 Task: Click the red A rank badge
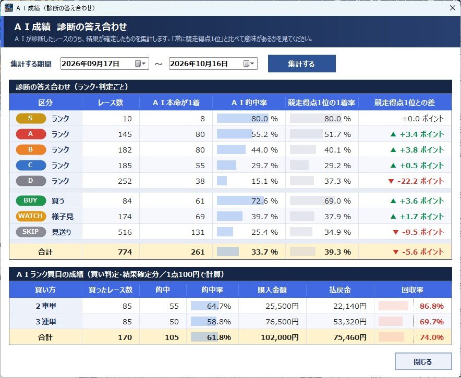pos(31,134)
